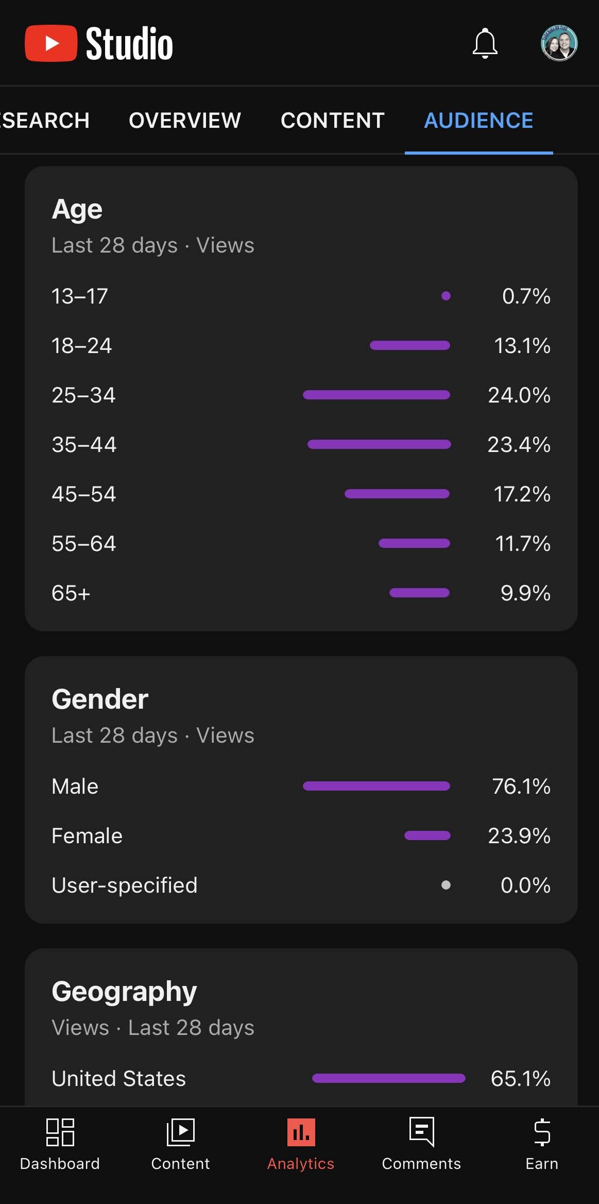Open the Earn dollar icon
Viewport: 599px width, 1204px height.
click(x=542, y=1132)
